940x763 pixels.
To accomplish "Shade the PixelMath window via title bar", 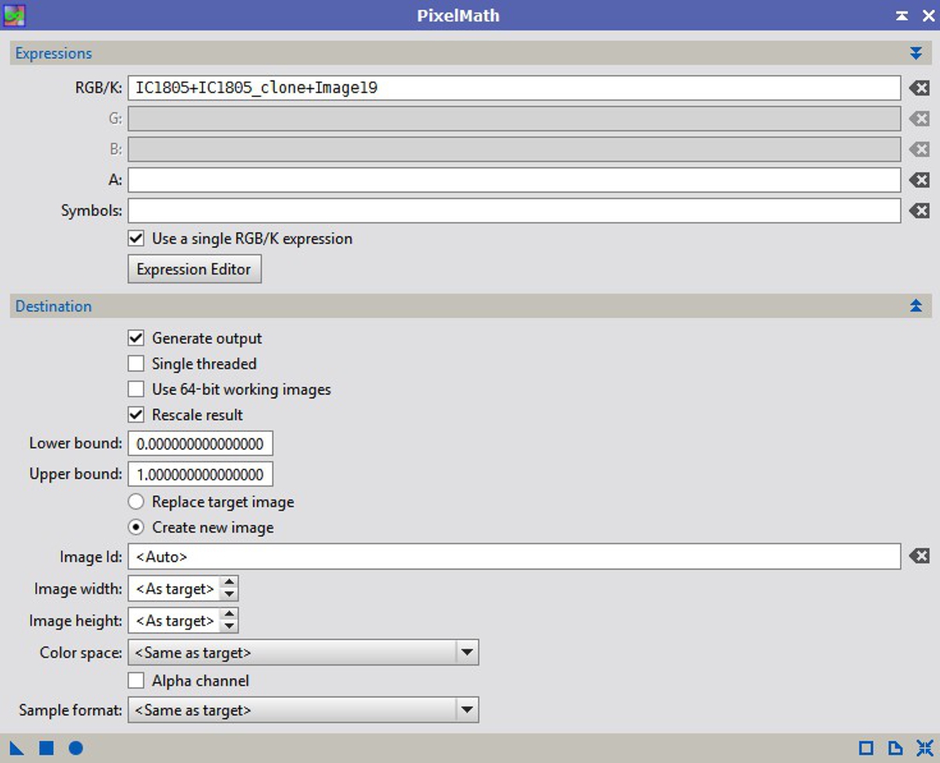I will click(x=902, y=16).
